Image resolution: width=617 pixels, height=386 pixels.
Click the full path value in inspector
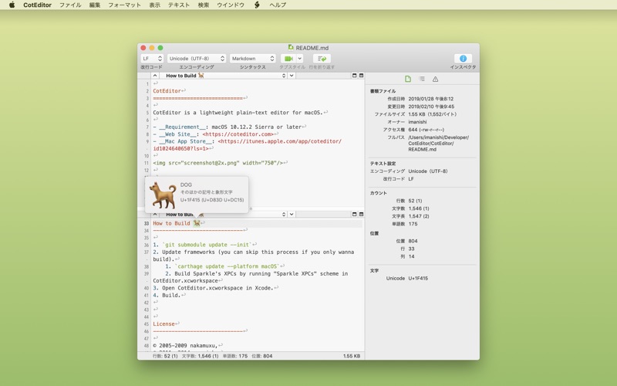point(438,144)
